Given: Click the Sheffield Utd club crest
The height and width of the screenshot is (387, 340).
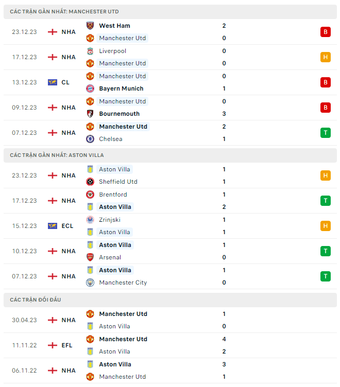Looking at the screenshot, I should coord(90,182).
